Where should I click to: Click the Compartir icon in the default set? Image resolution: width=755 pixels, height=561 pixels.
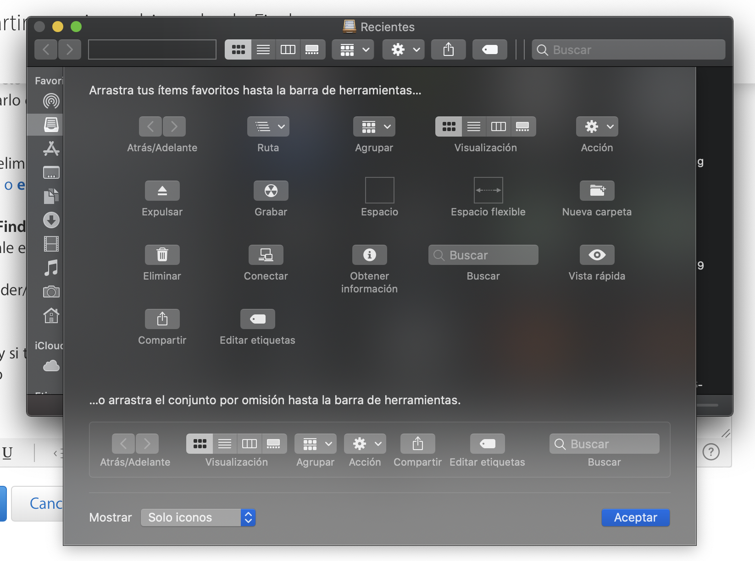tap(418, 444)
